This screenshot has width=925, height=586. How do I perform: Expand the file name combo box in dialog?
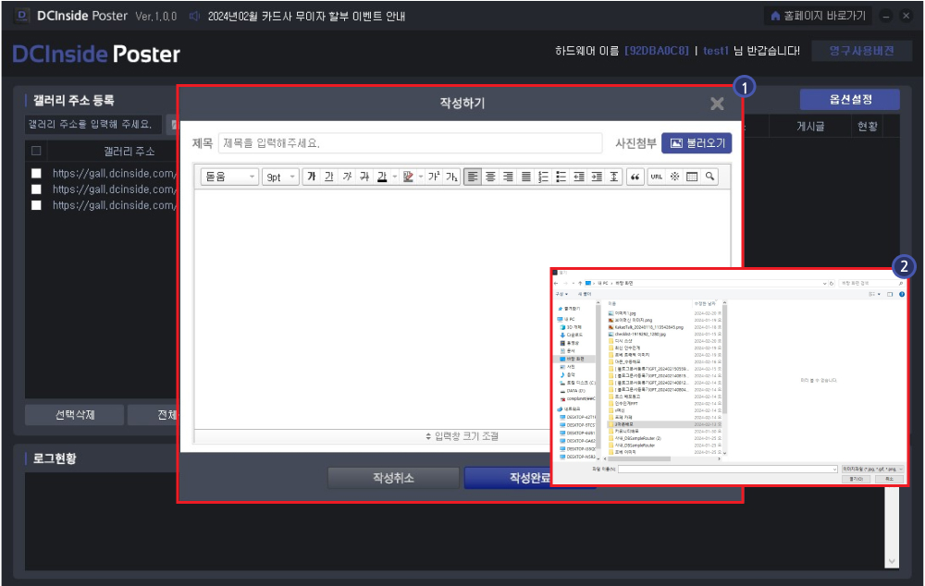834,470
